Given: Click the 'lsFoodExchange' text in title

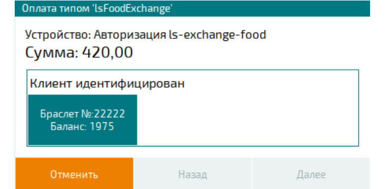Looking at the screenshot, I should (132, 8).
